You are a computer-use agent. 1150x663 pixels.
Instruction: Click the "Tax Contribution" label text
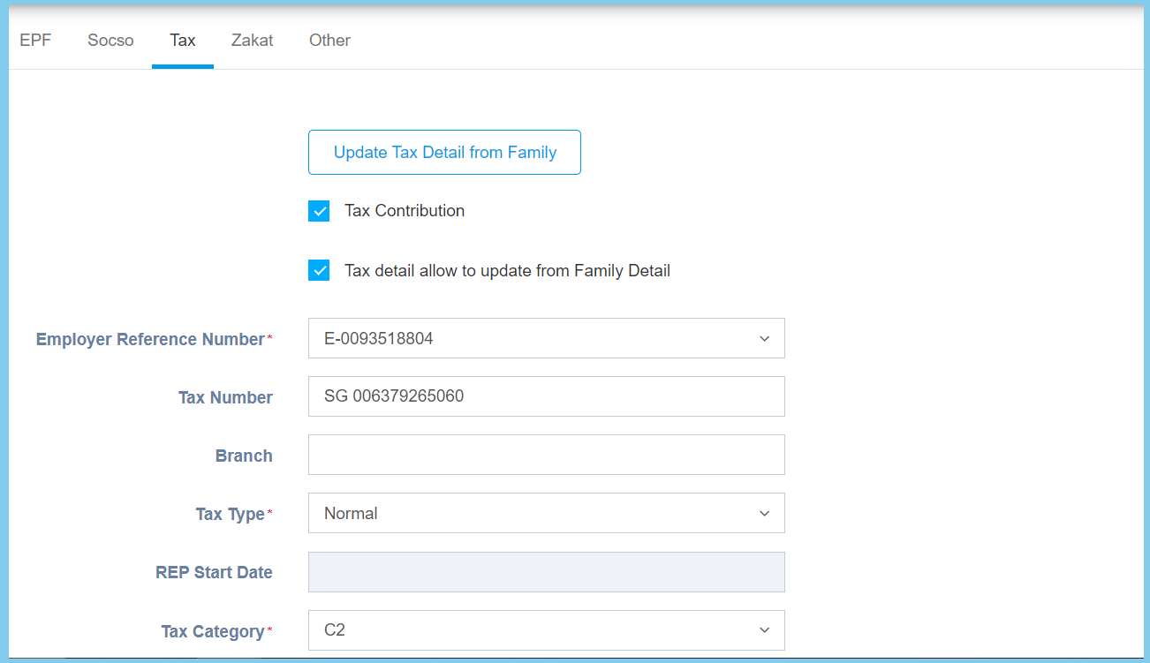(404, 211)
